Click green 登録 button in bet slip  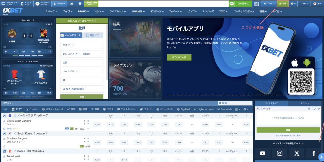pos(288,130)
